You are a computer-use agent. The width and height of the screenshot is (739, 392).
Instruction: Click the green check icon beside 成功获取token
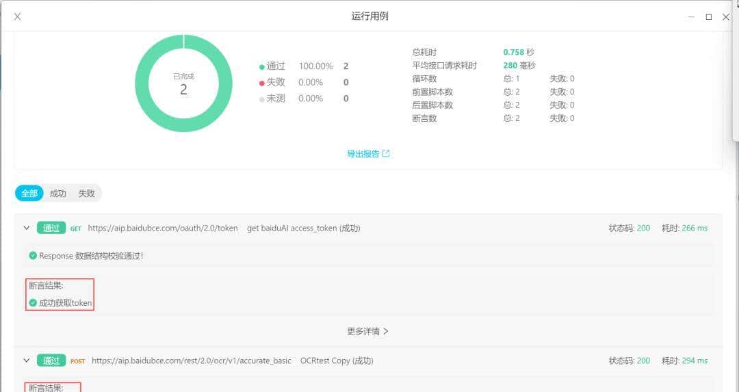(x=33, y=303)
